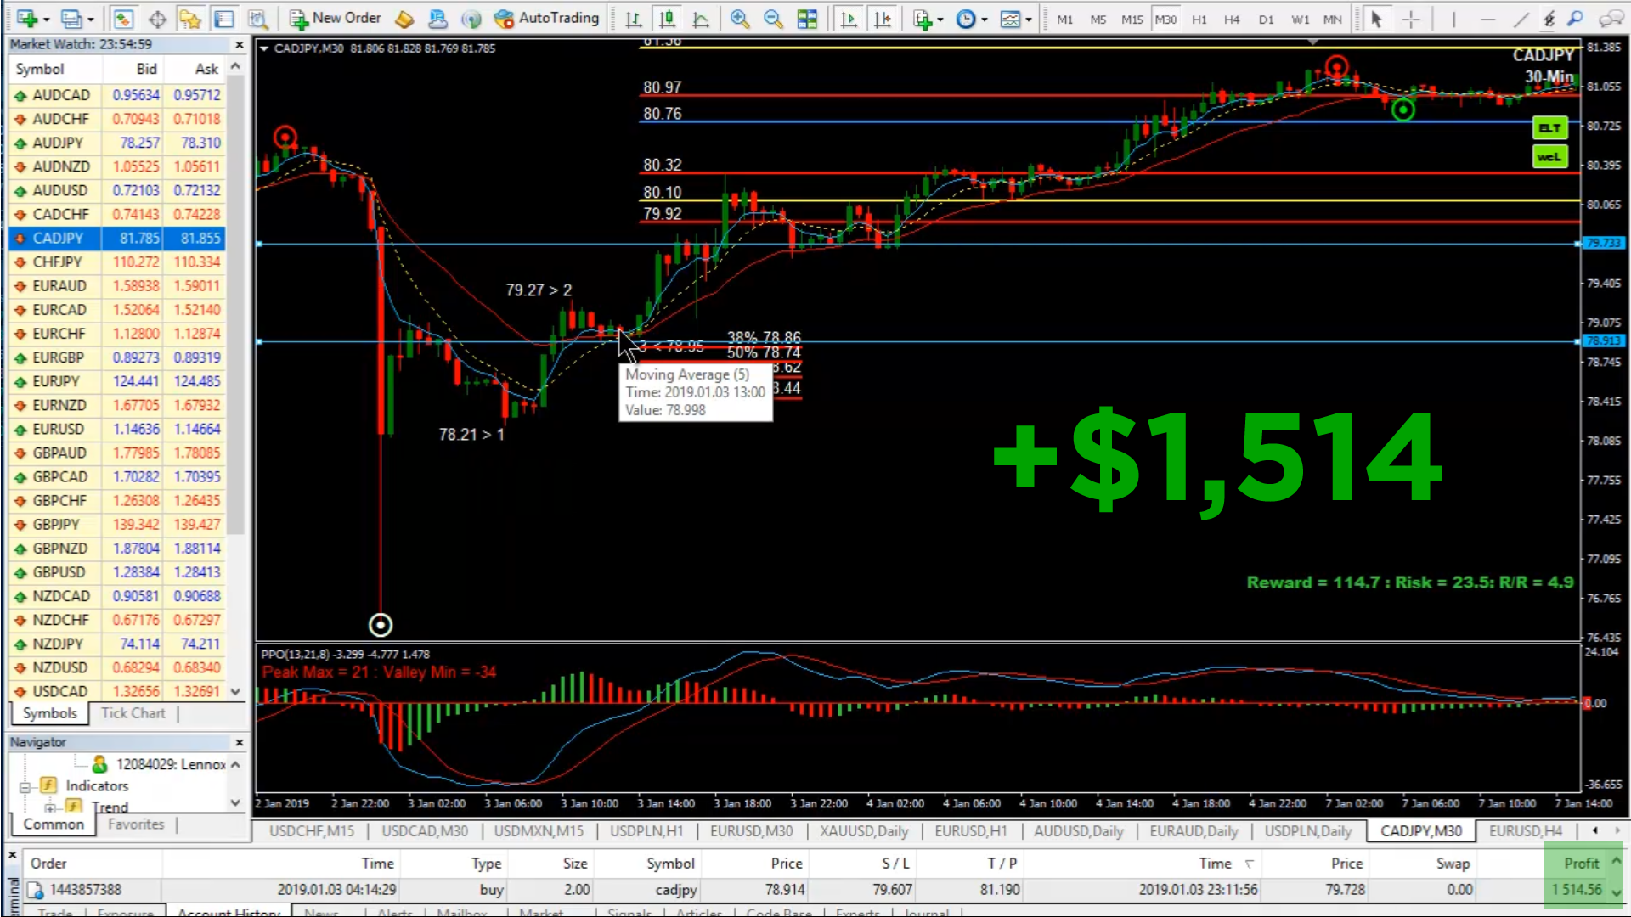Image resolution: width=1631 pixels, height=917 pixels.
Task: Switch to candlestick chart type icon
Action: pos(667,19)
